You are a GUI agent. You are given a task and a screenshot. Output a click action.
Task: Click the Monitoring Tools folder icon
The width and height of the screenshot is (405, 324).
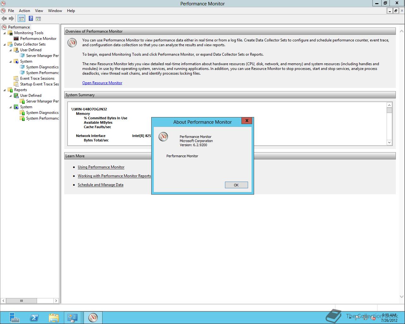10,33
